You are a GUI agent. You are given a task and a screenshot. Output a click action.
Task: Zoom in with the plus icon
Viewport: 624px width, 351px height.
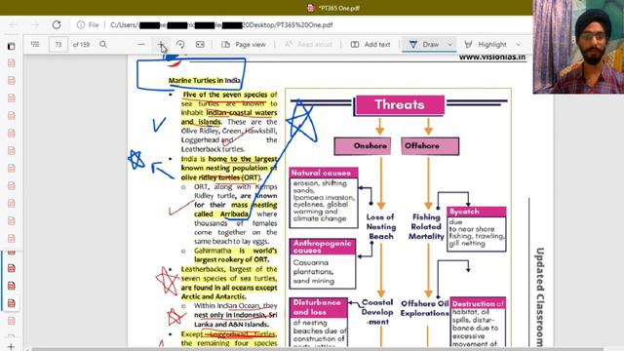coord(161,45)
